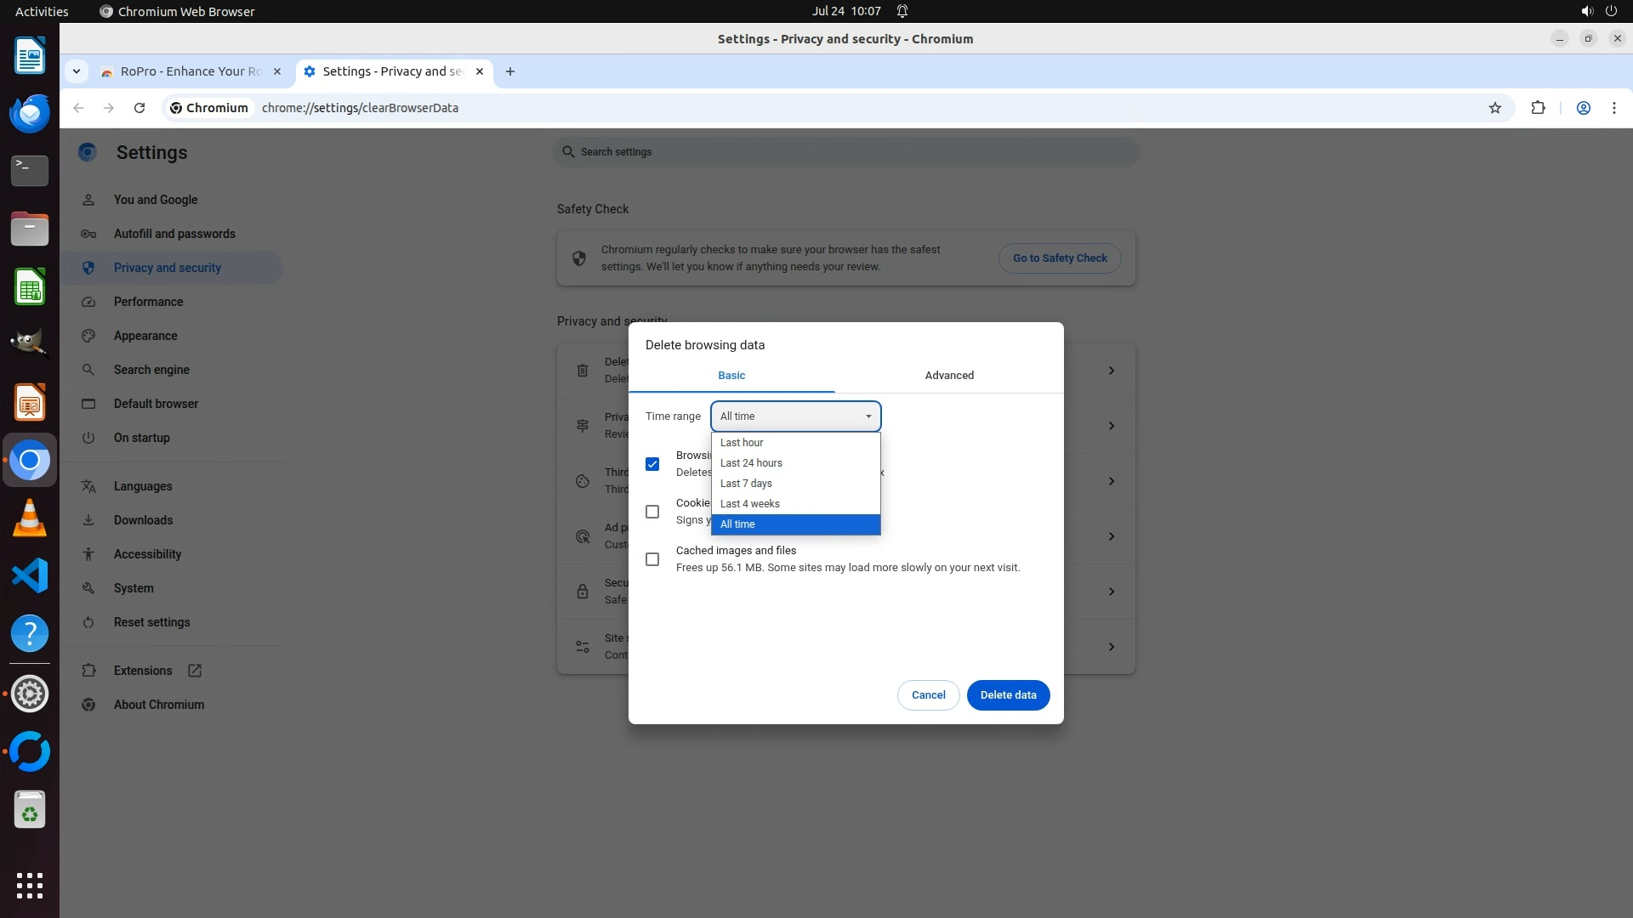This screenshot has height=918, width=1633.
Task: Click the Cancel button
Action: click(x=928, y=695)
